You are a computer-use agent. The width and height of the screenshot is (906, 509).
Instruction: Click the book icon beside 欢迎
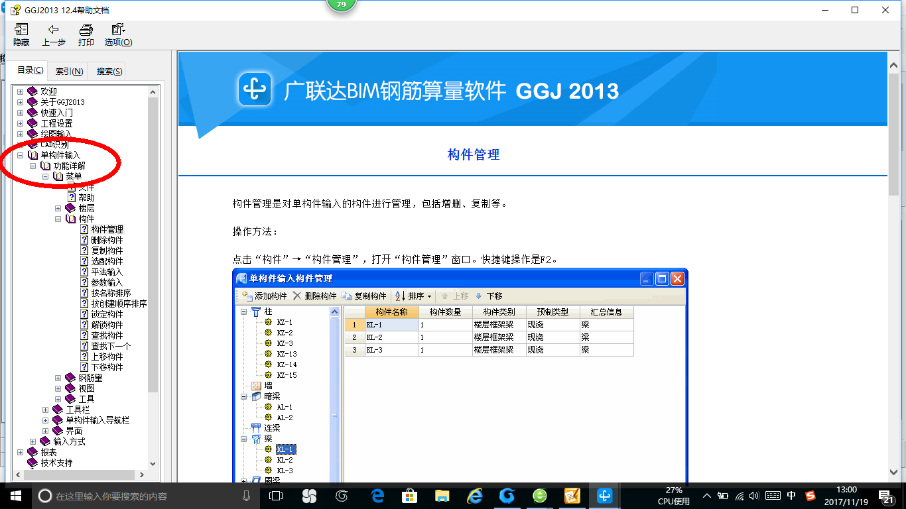[32, 91]
